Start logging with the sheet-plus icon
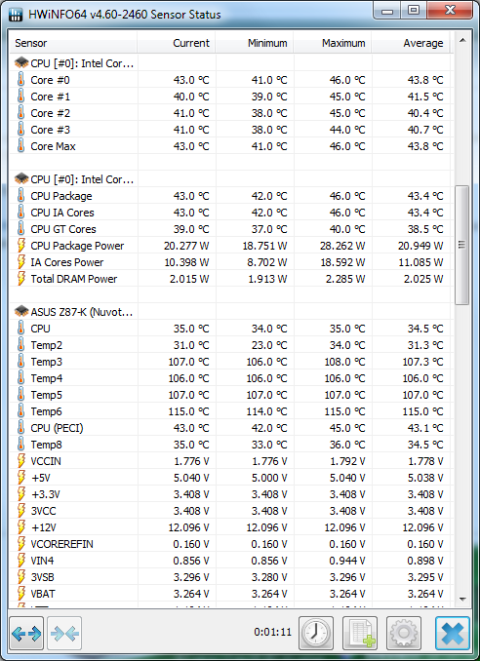Viewport: 480px width, 661px height. (x=360, y=633)
